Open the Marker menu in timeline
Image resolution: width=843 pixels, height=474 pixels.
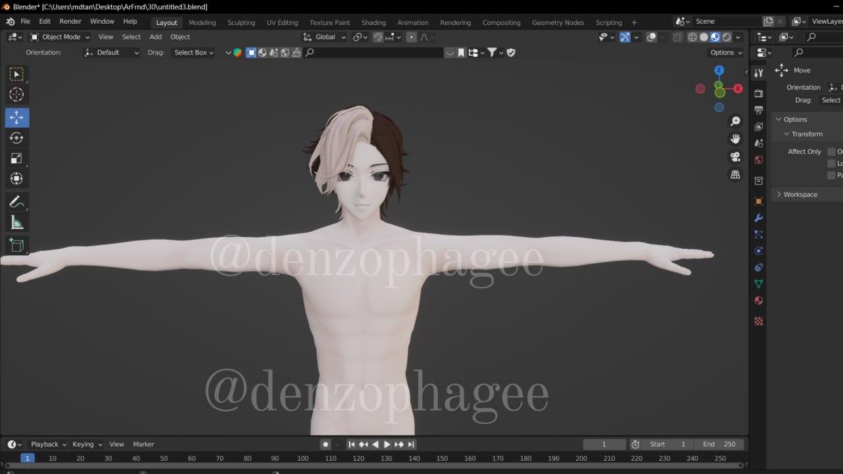click(144, 444)
